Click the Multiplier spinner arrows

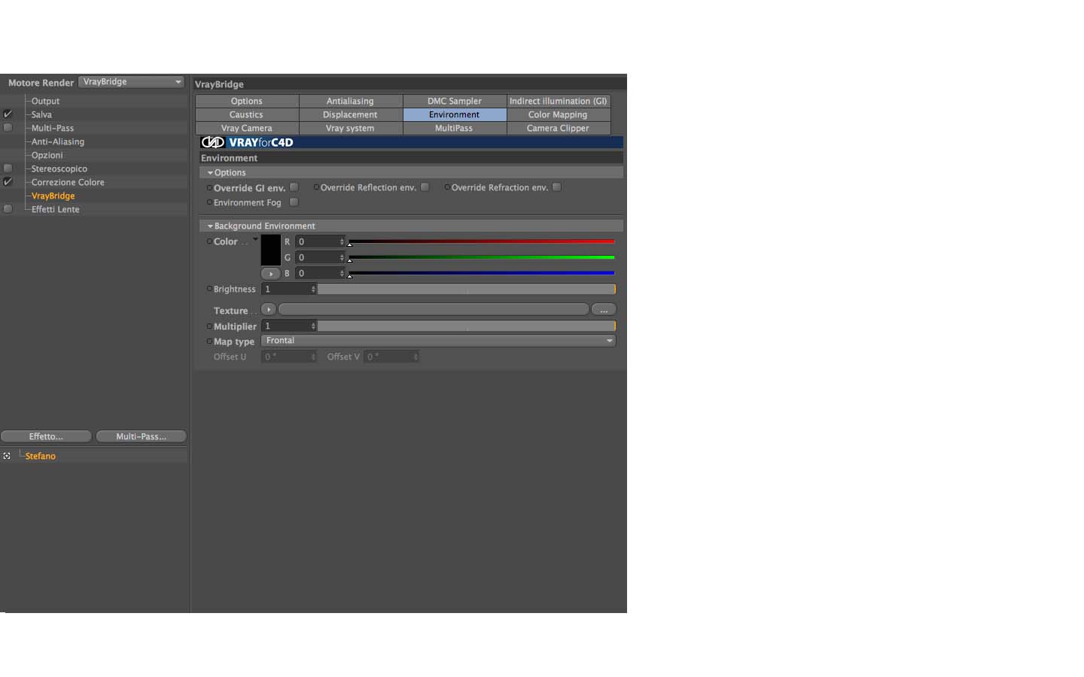[313, 326]
